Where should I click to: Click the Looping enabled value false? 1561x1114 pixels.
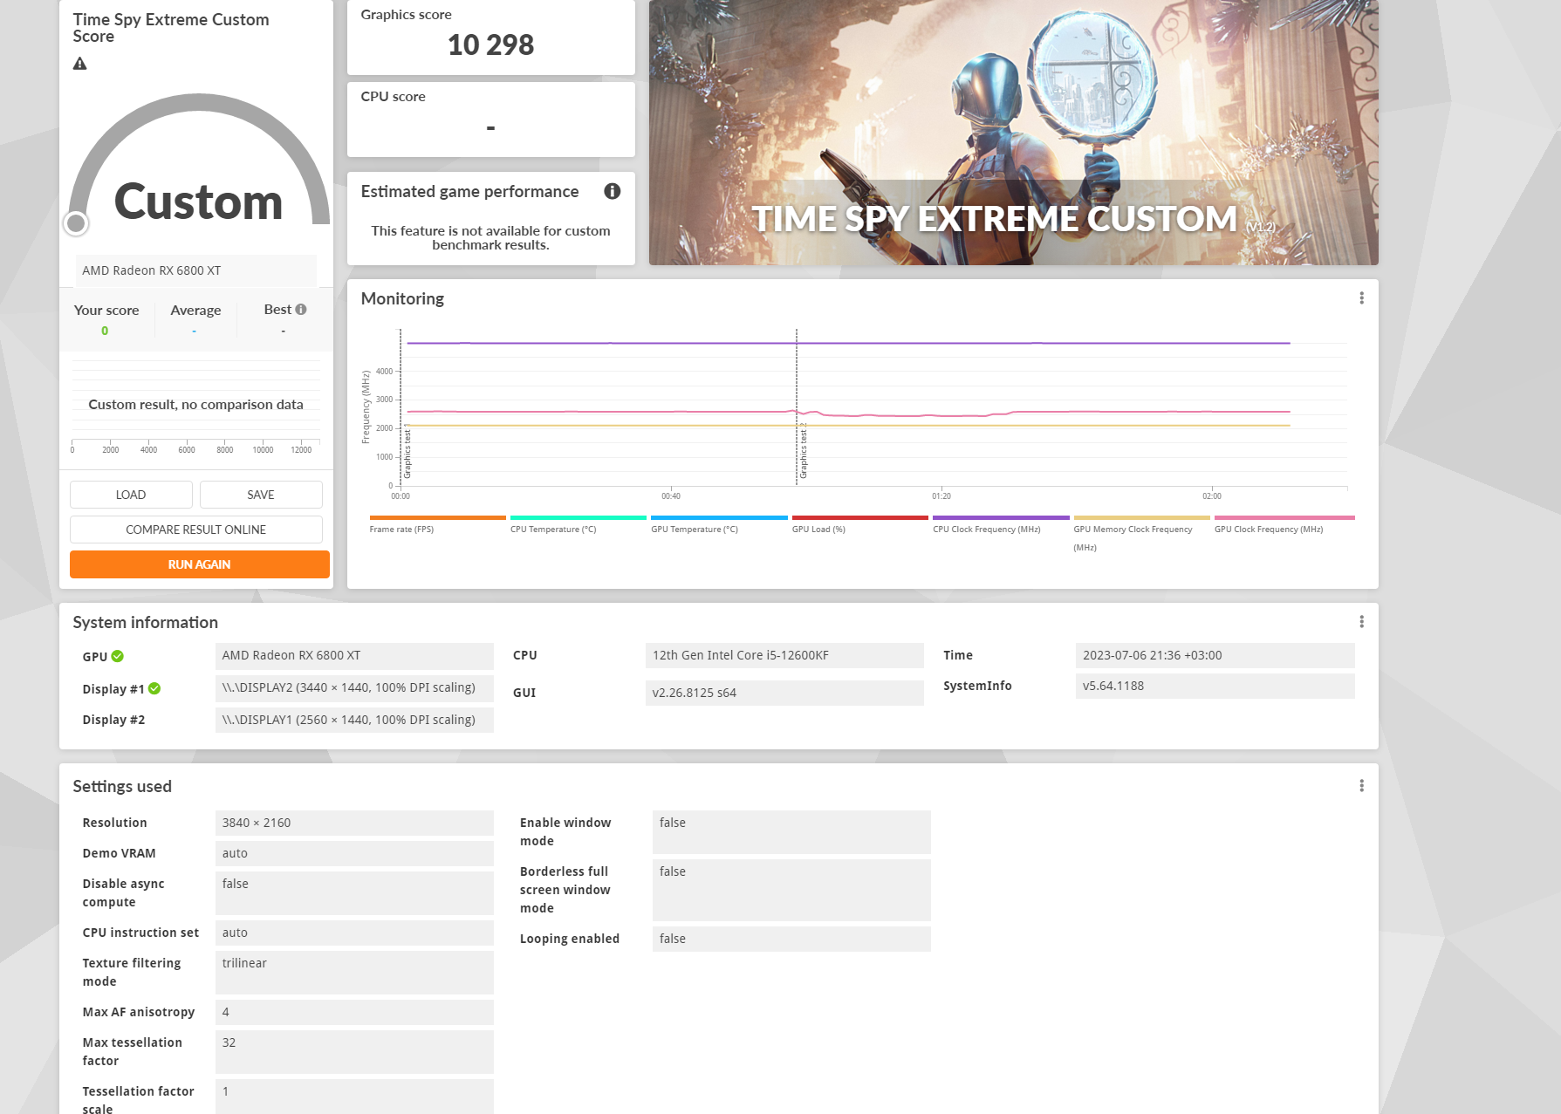[x=791, y=939]
